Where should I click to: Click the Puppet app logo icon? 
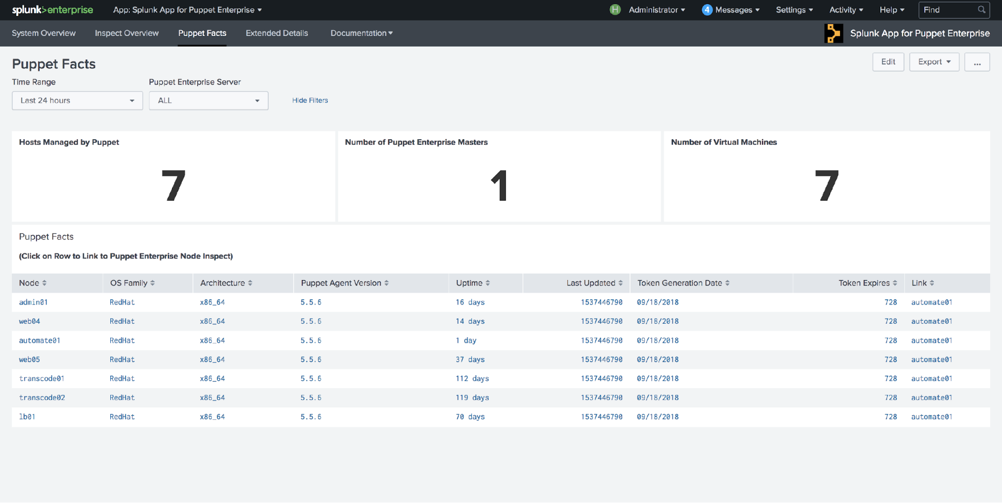tap(834, 33)
